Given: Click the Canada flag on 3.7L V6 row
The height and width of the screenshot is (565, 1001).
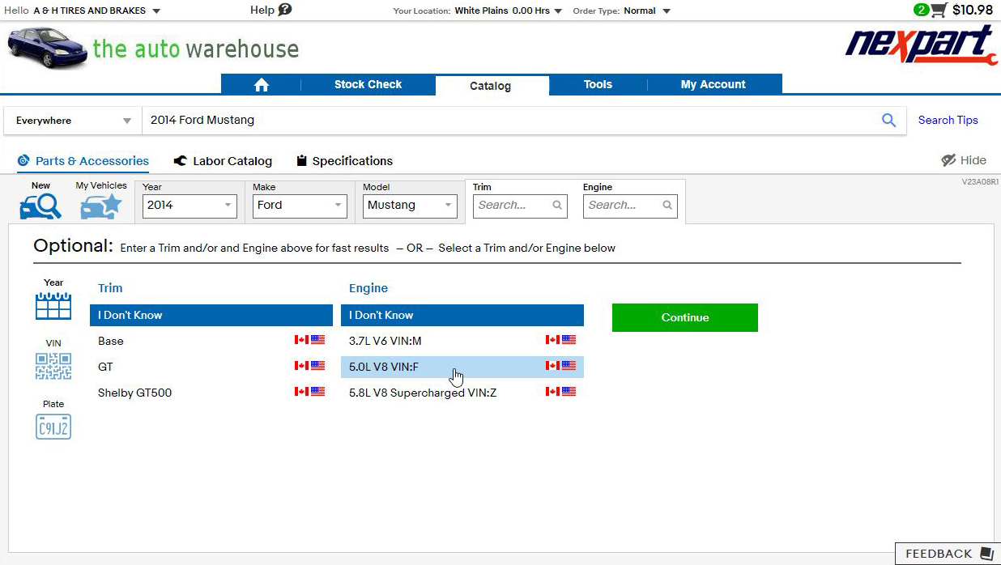Looking at the screenshot, I should pyautogui.click(x=553, y=340).
